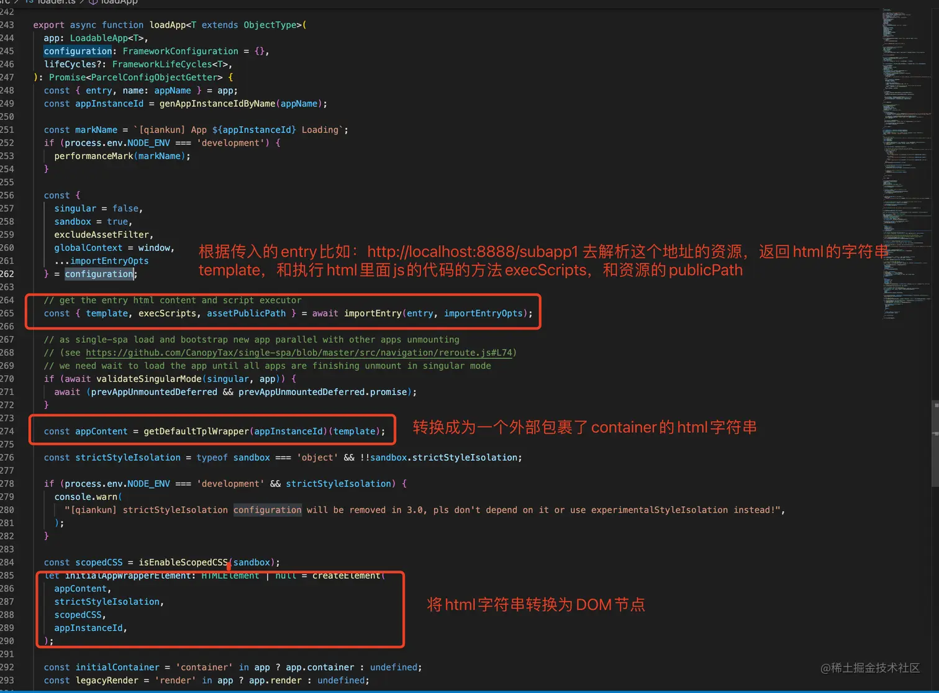Click ...importEntryOpts spread on line 261
The image size is (939, 693).
(x=101, y=261)
